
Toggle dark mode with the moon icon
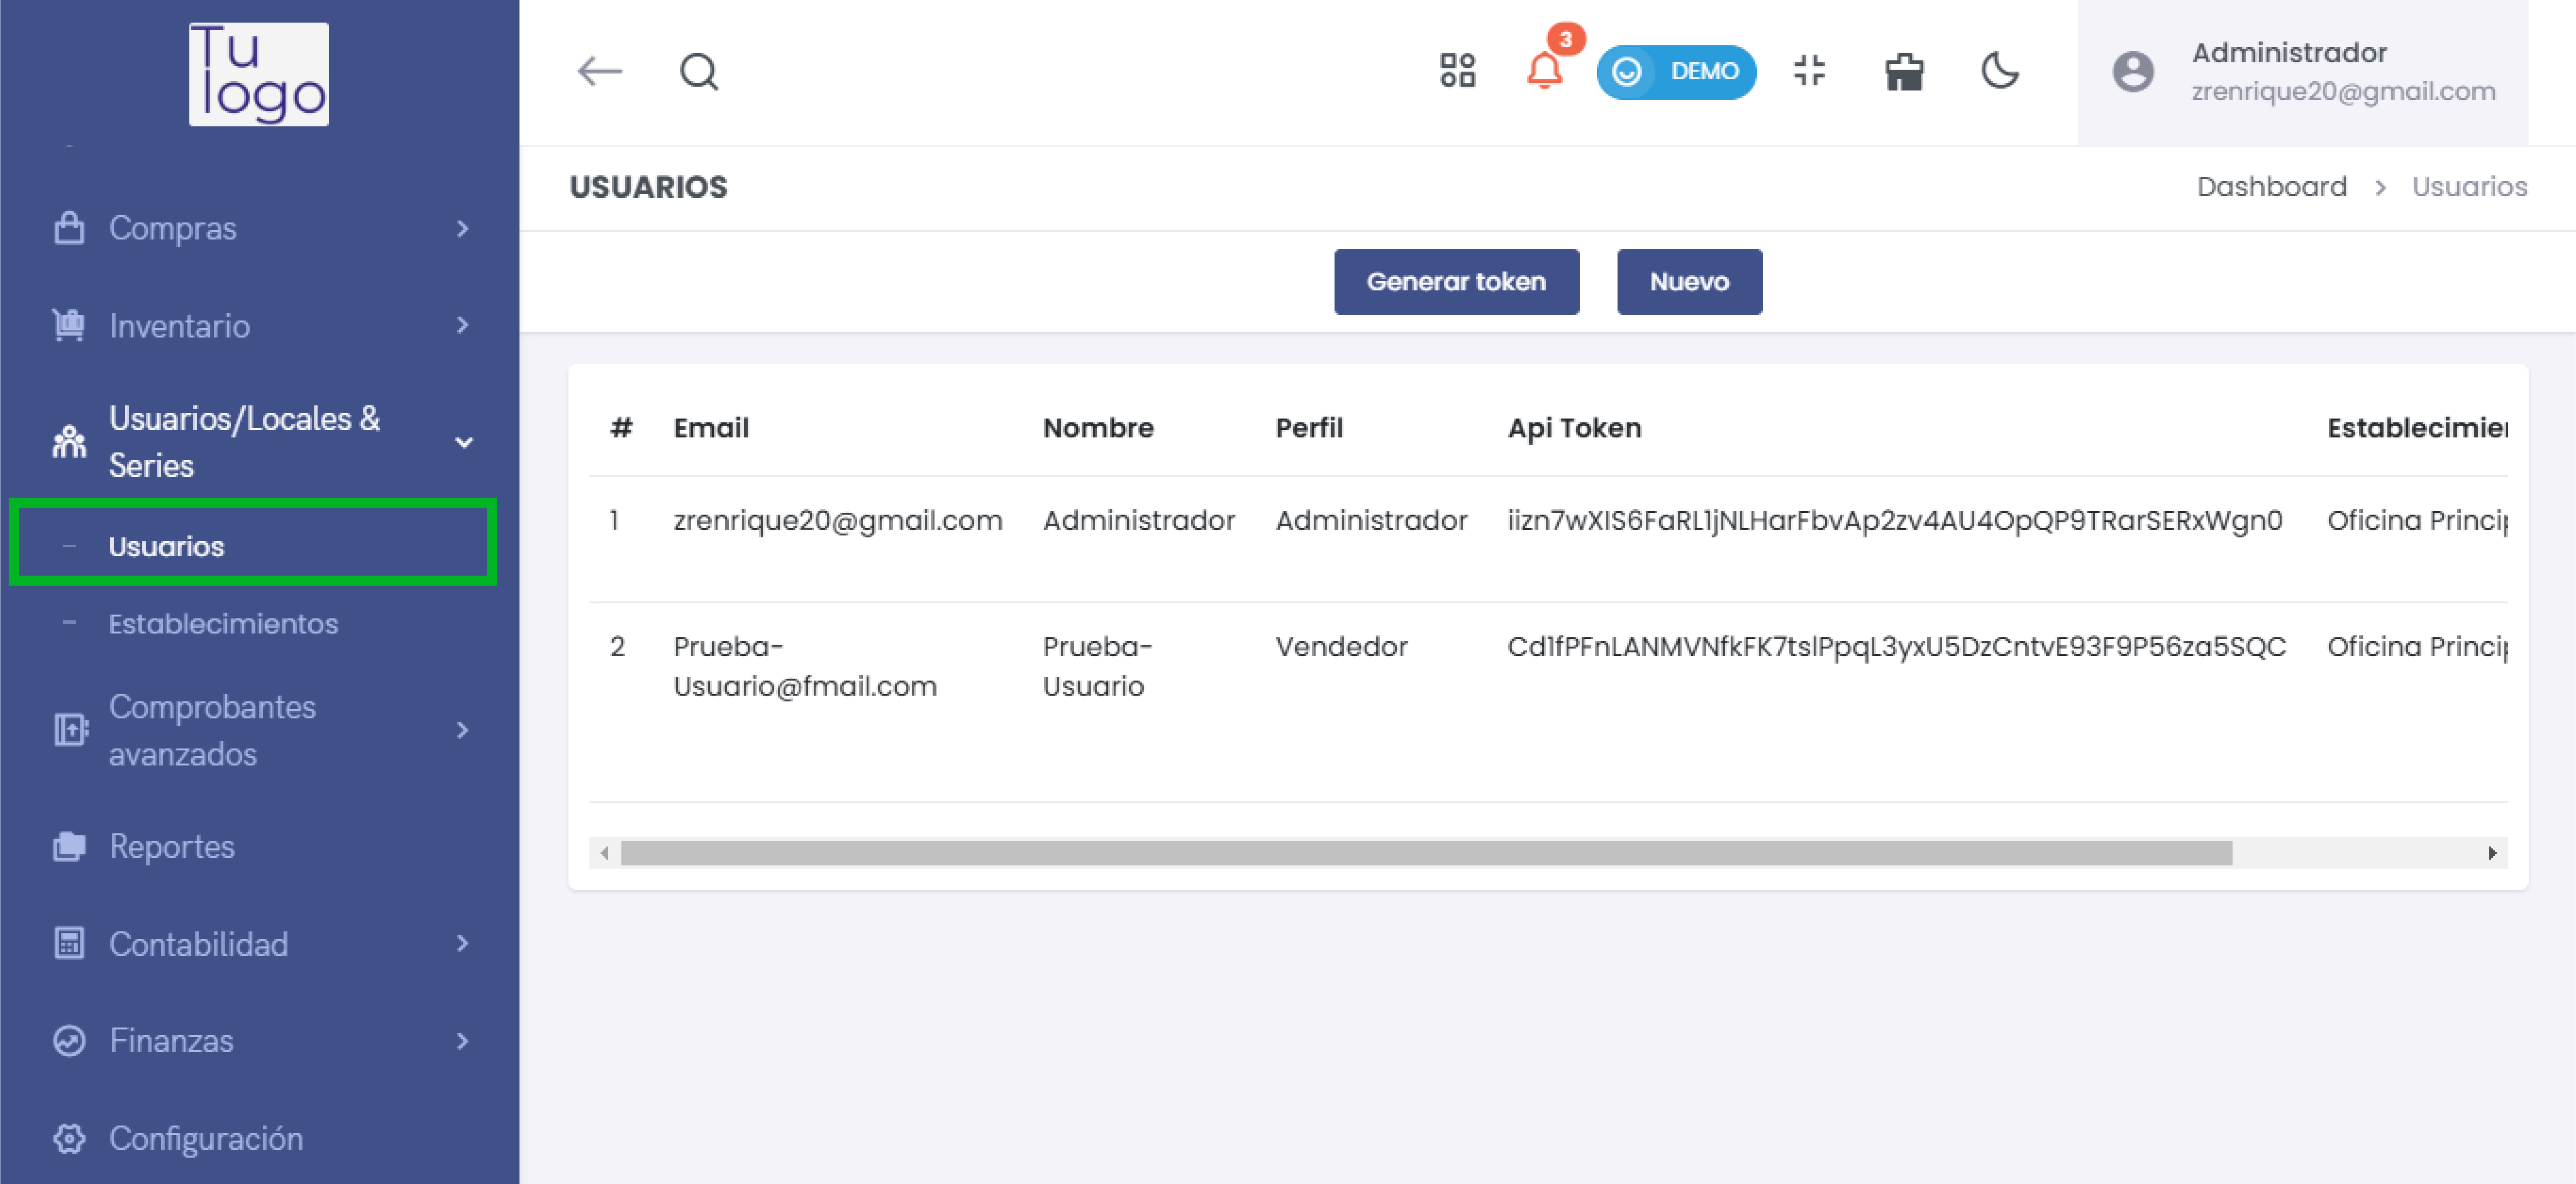tap(2000, 71)
